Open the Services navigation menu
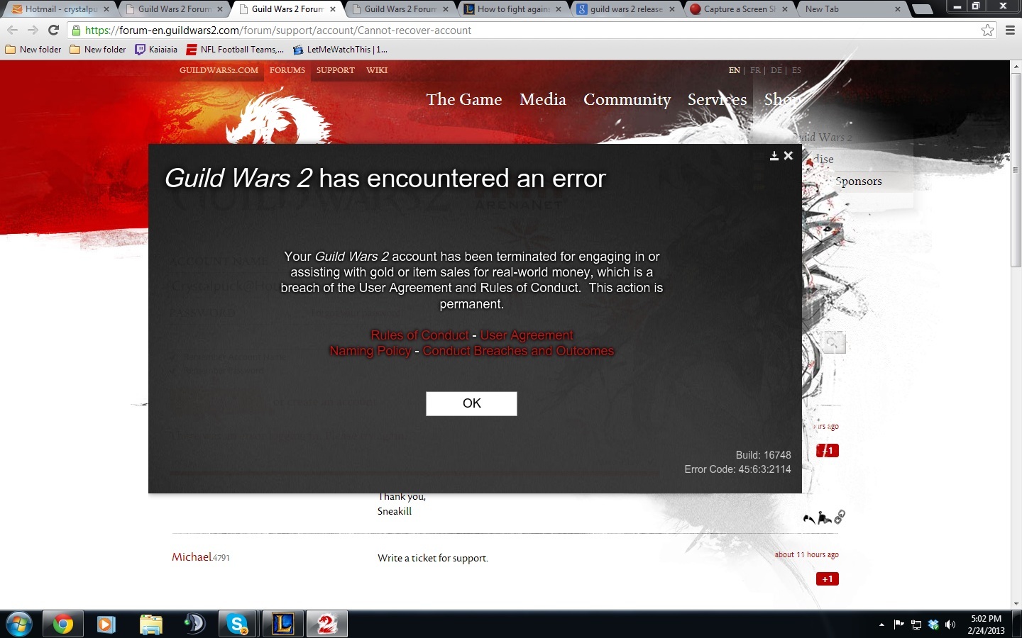The height and width of the screenshot is (638, 1022). tap(717, 99)
